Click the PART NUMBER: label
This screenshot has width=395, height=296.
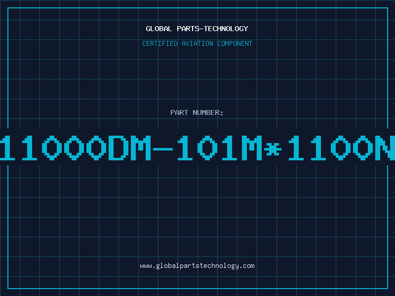[197, 112]
